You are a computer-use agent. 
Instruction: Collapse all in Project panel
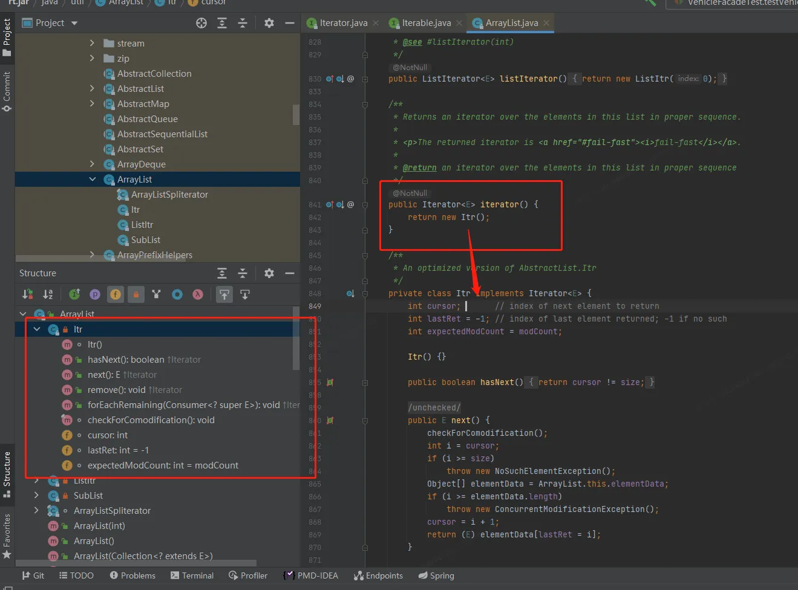(x=243, y=23)
